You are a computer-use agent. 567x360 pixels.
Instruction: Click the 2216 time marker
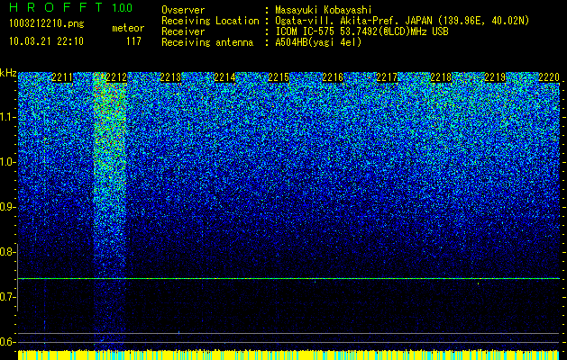point(333,77)
